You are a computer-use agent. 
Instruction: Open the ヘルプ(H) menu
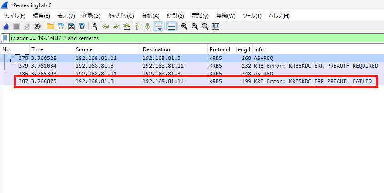279,16
